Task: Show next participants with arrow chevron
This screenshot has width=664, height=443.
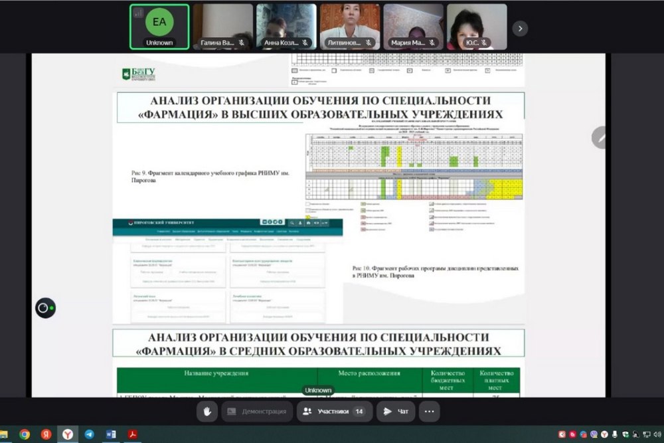Action: point(520,29)
